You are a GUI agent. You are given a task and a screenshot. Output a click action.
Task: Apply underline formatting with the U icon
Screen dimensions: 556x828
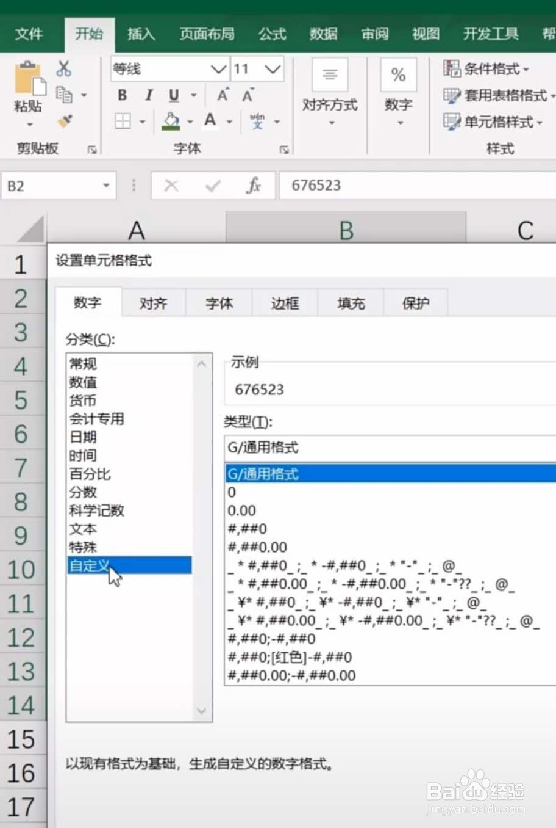tap(173, 95)
